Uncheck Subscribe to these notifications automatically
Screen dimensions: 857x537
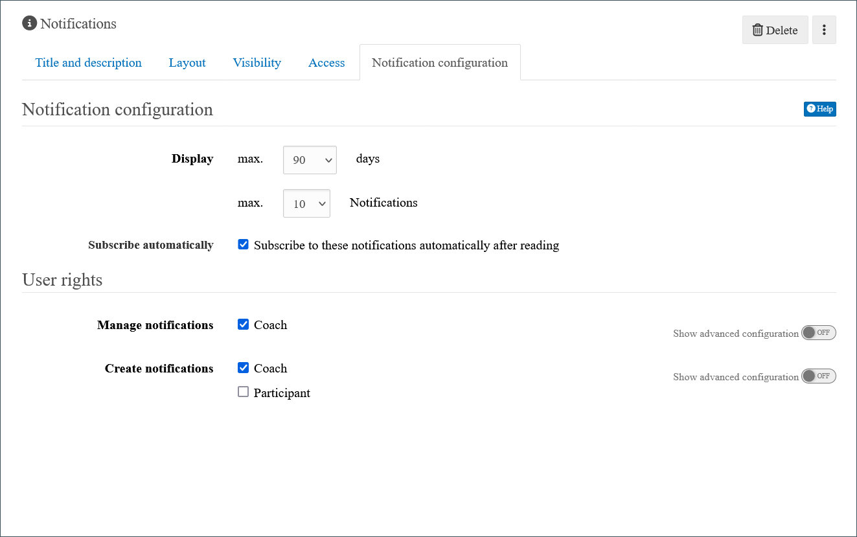click(x=243, y=244)
